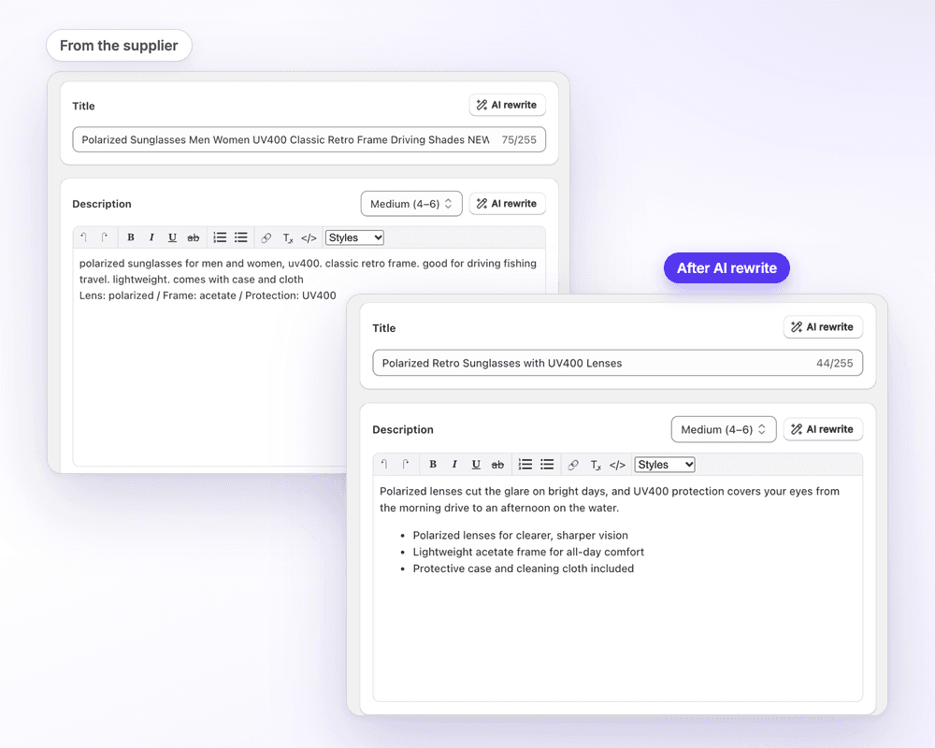
Task: Click the title field reading Polarized Retro Sunglasses
Action: tap(617, 363)
